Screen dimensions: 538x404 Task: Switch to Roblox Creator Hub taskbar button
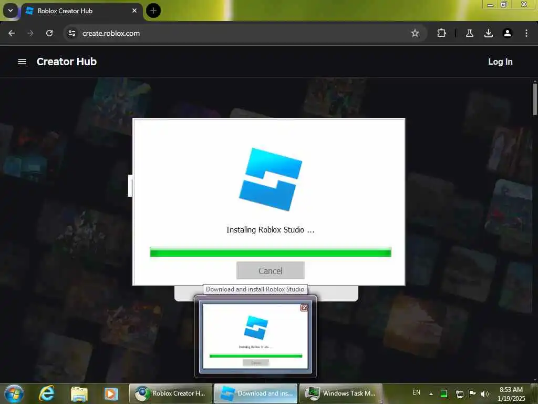click(x=171, y=393)
